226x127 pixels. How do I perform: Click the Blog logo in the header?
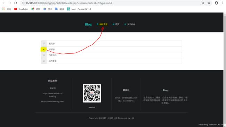click(x=88, y=24)
